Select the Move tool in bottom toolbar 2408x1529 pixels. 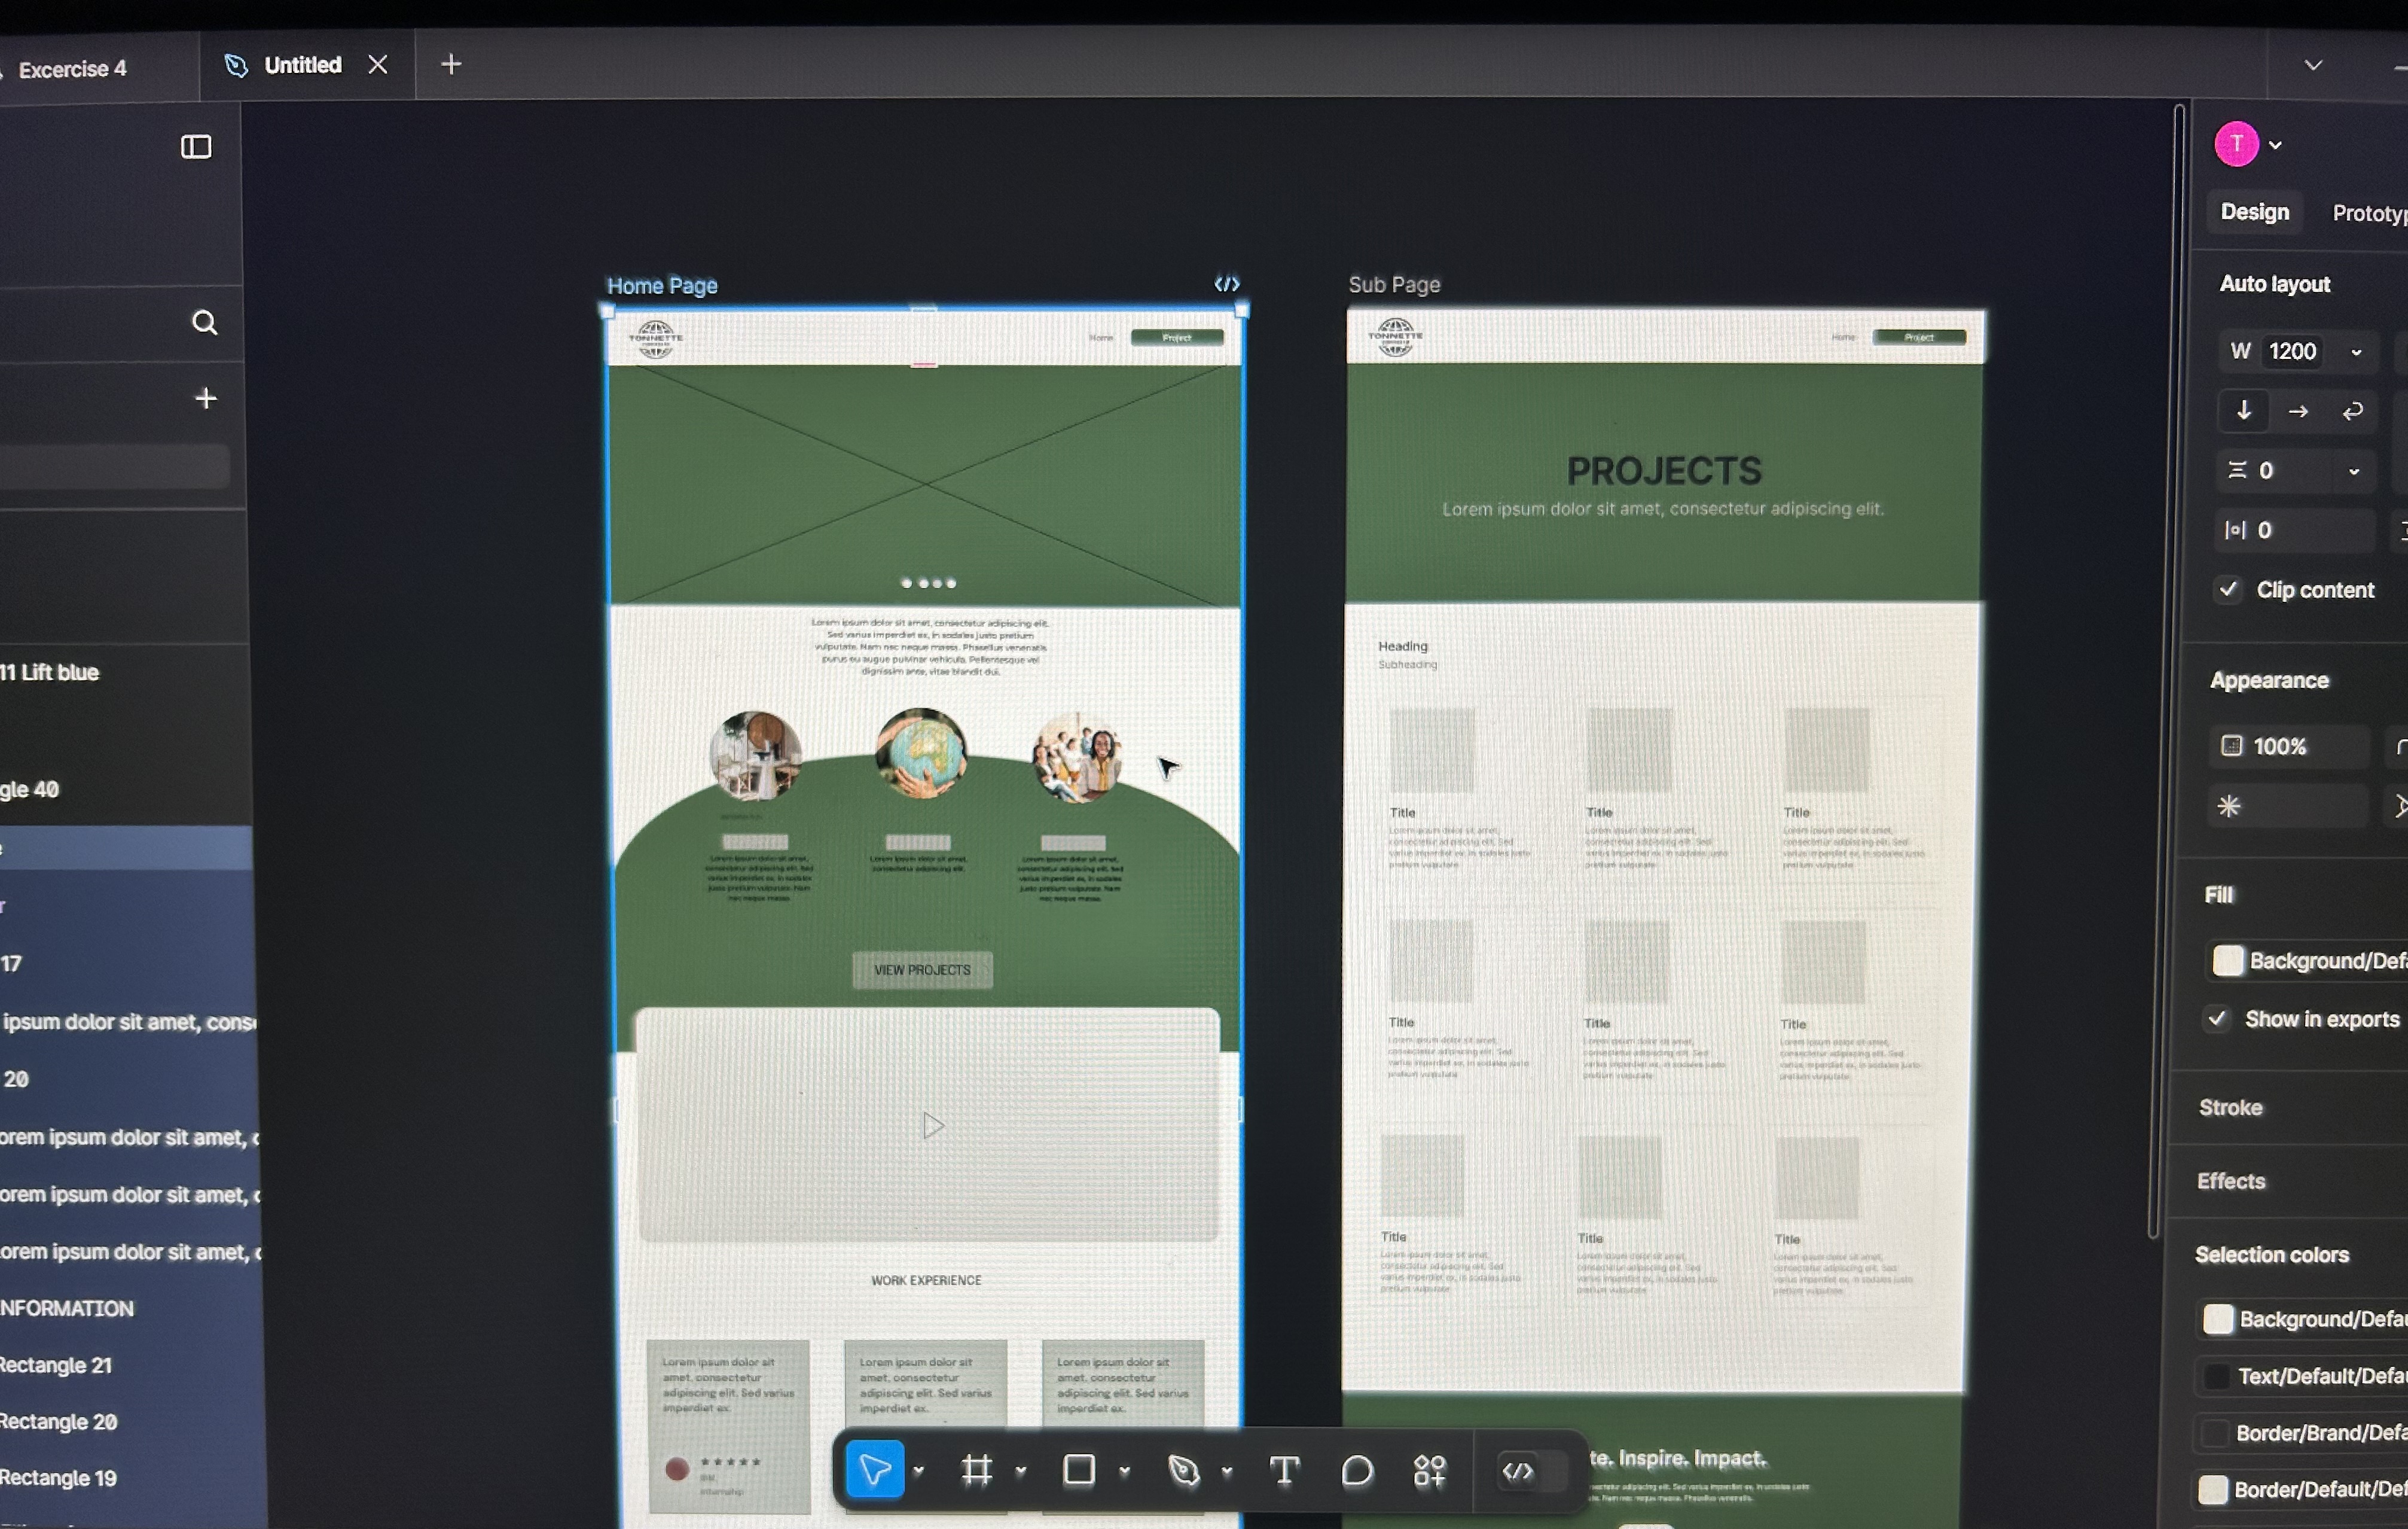coord(874,1470)
